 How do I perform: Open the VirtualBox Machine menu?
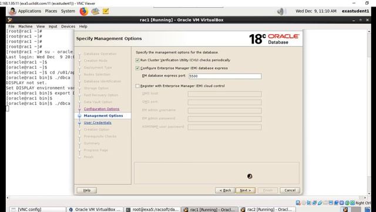coord(25,26)
